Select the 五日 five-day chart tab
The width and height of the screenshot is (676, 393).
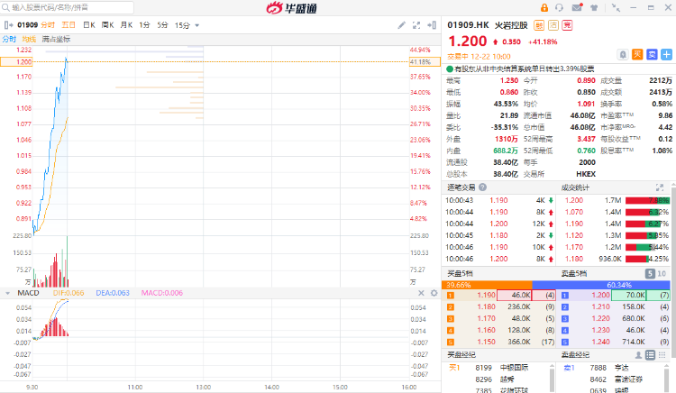click(x=69, y=25)
